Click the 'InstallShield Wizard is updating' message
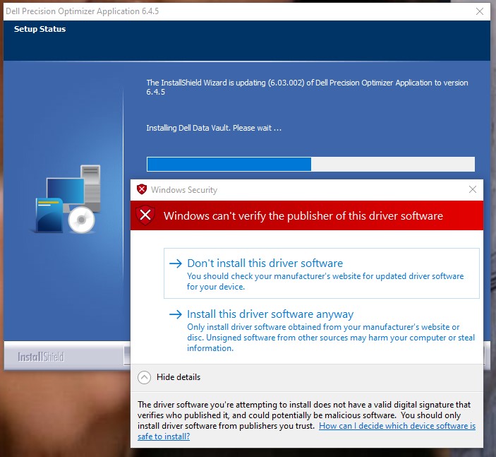The width and height of the screenshot is (496, 457). tap(307, 88)
